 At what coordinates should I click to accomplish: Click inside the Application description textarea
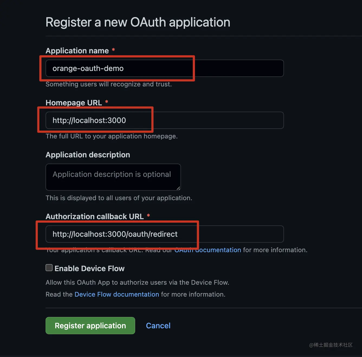click(113, 177)
